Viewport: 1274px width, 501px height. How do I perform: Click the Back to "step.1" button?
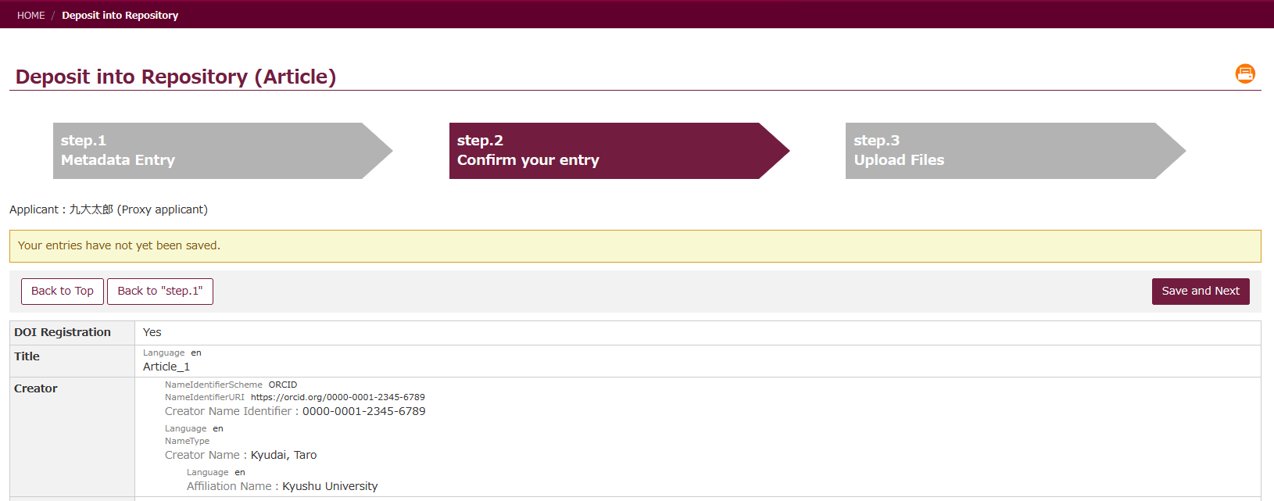pos(159,291)
